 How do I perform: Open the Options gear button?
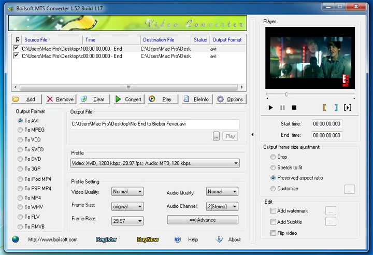230,99
